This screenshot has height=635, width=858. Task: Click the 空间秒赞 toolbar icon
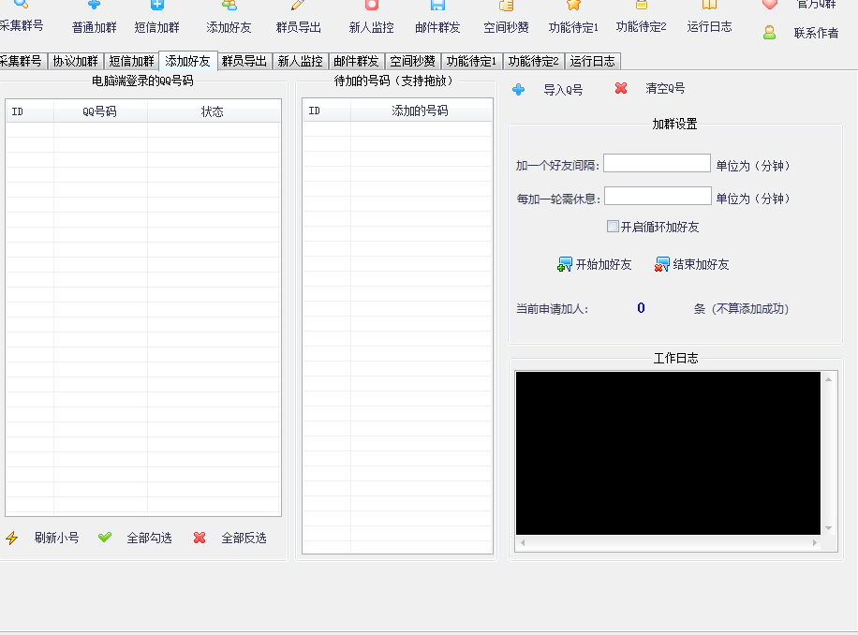click(506, 5)
